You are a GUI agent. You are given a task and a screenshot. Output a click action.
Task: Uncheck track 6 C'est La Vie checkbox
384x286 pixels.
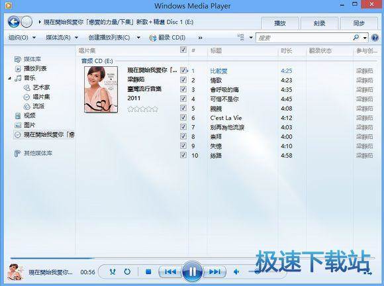pyautogui.click(x=183, y=117)
